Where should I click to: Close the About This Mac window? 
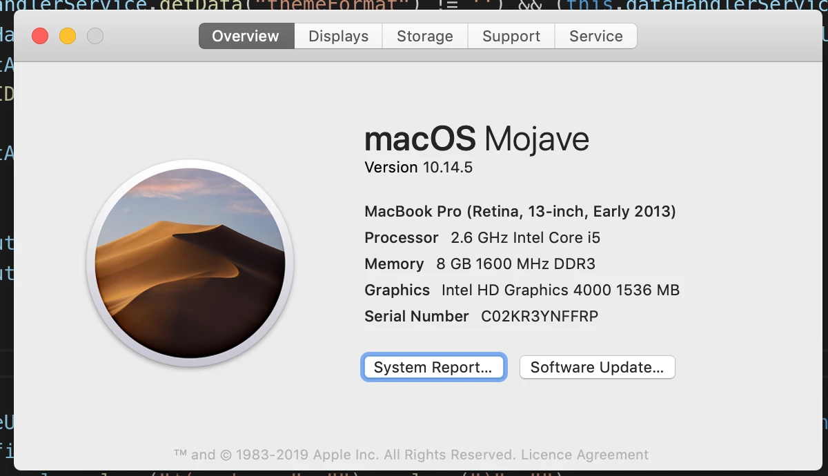pos(40,36)
